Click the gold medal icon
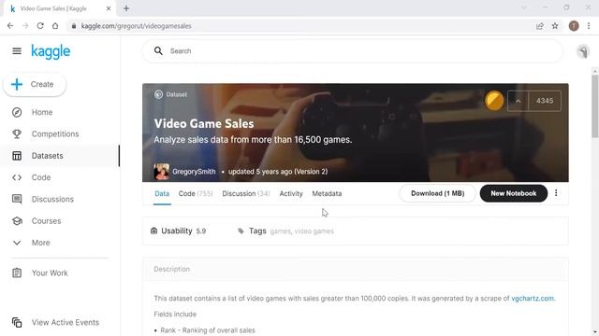This screenshot has width=599, height=336. click(494, 101)
